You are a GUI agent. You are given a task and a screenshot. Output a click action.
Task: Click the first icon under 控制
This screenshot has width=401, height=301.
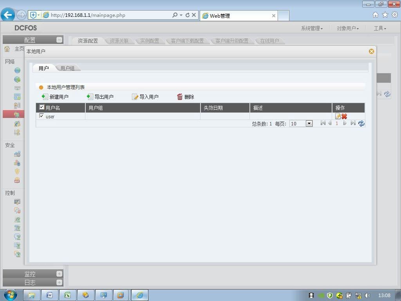tap(17, 202)
